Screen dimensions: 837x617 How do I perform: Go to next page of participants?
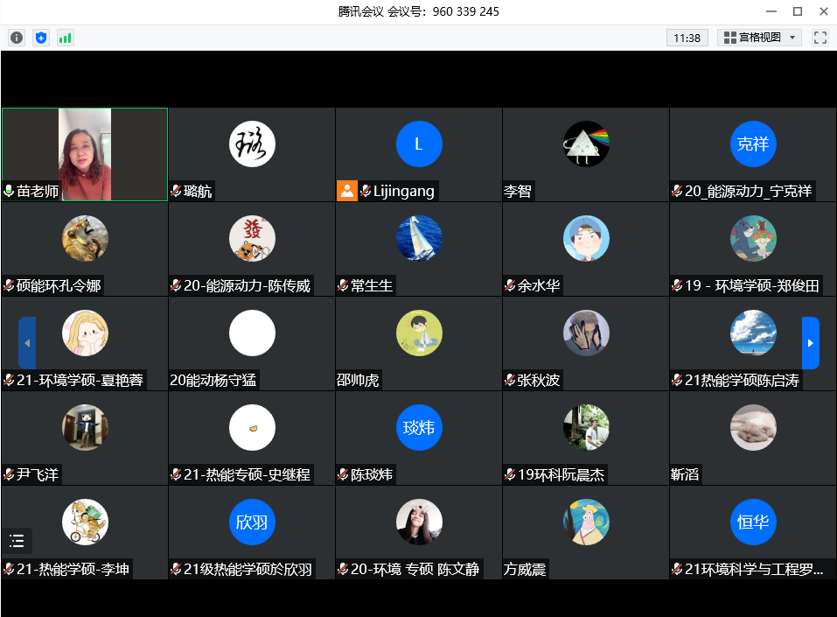[x=810, y=343]
